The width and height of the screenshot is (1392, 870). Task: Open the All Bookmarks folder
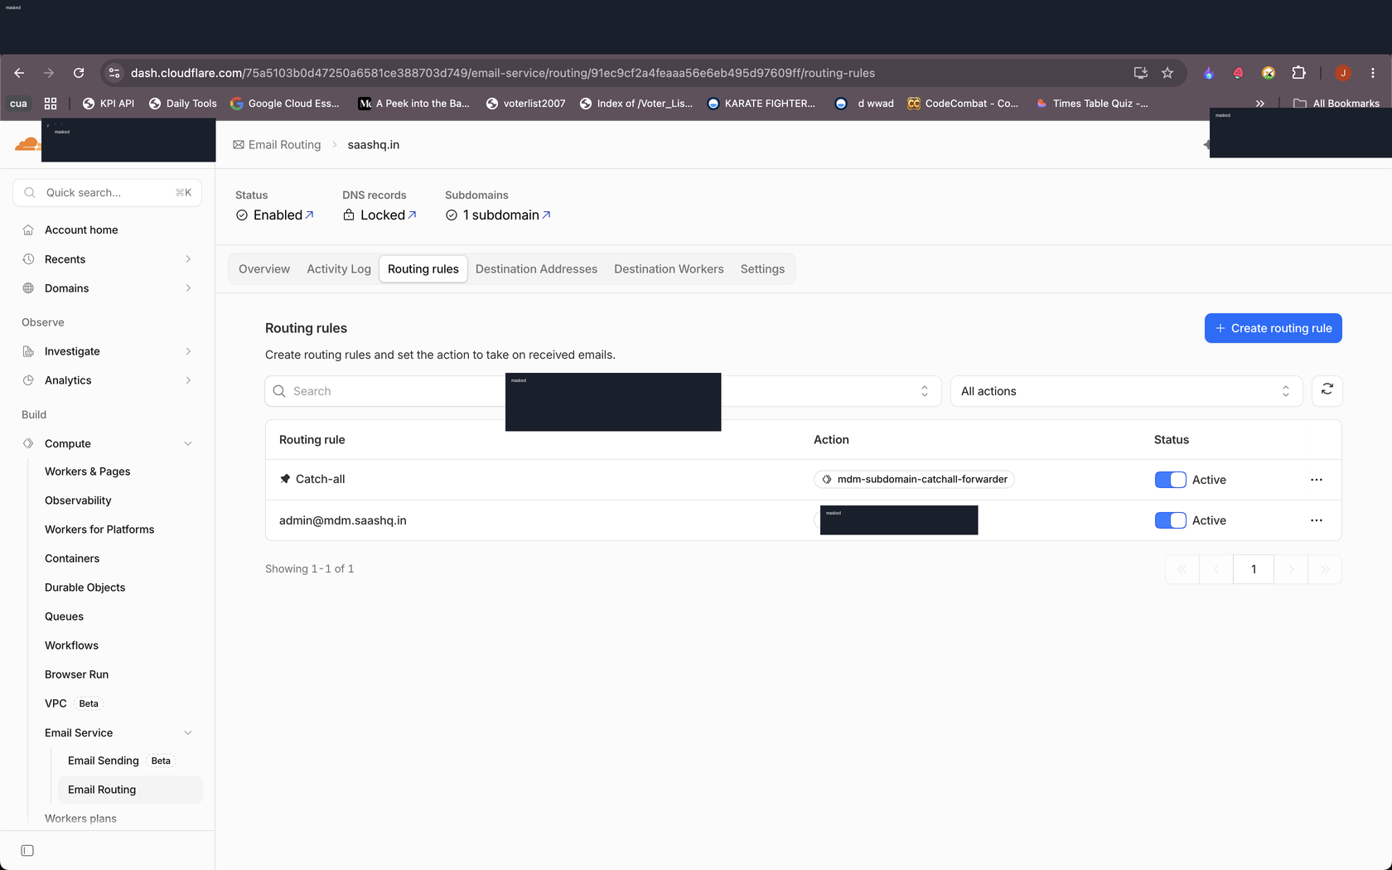coord(1336,104)
